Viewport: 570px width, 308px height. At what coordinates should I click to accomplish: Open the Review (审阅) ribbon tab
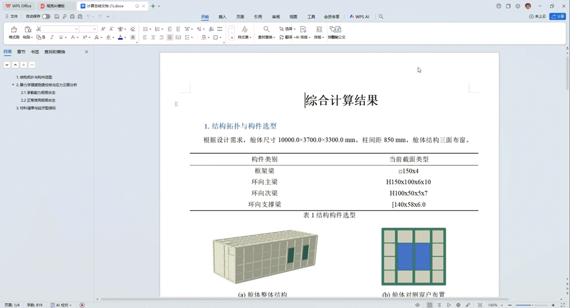(x=275, y=17)
